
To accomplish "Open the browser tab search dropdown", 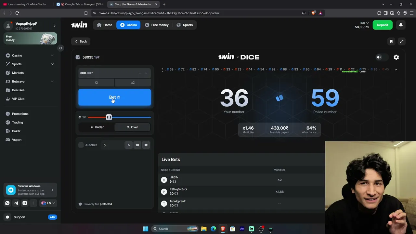I will tap(383, 4).
